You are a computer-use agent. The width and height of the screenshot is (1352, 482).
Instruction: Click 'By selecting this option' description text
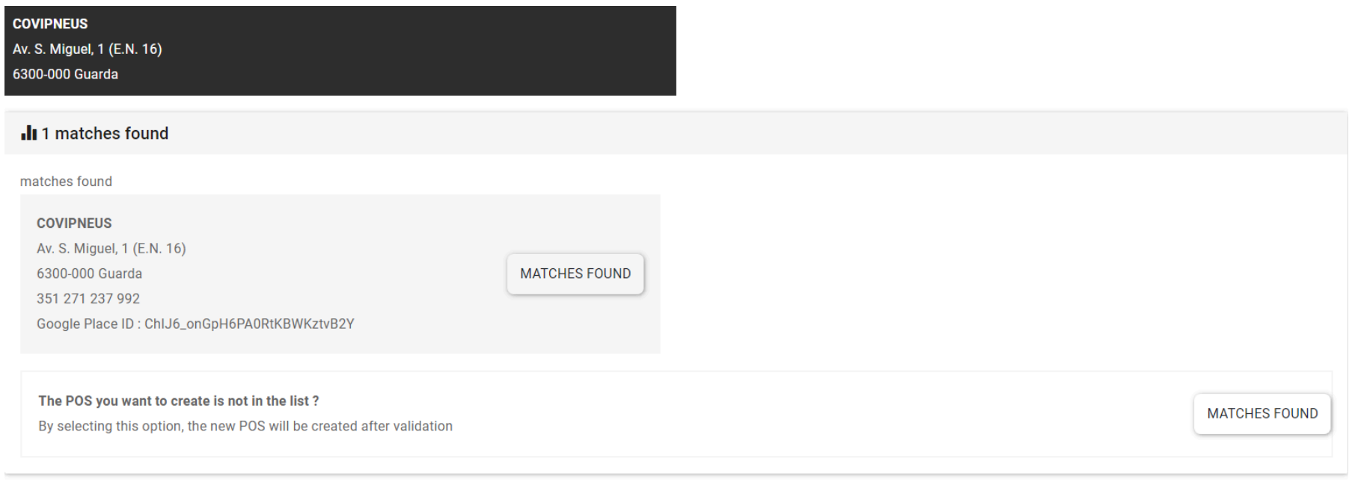click(245, 426)
